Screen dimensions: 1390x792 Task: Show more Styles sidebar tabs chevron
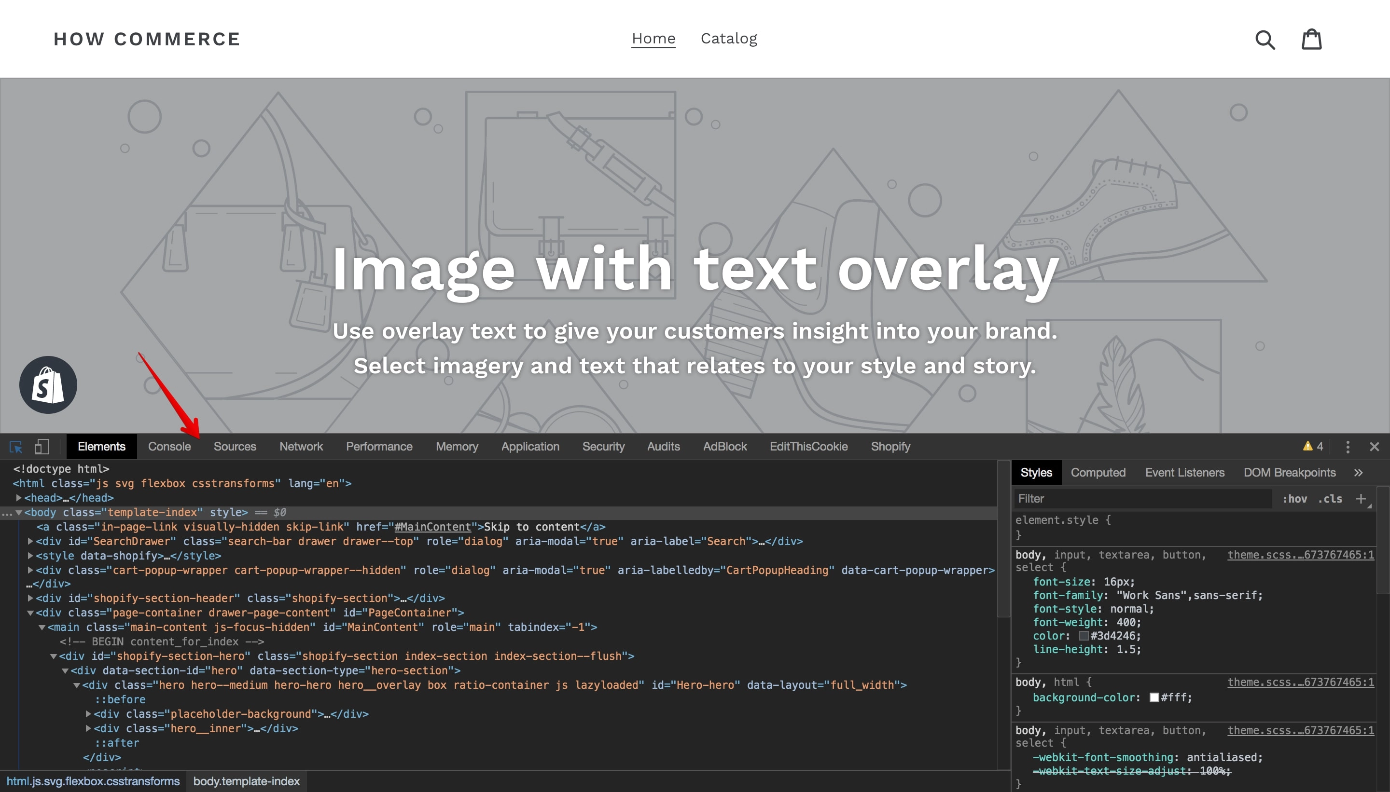(x=1359, y=473)
